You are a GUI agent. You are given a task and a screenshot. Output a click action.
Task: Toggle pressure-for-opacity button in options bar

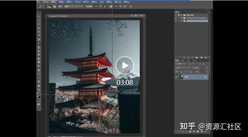[x=105, y=7]
